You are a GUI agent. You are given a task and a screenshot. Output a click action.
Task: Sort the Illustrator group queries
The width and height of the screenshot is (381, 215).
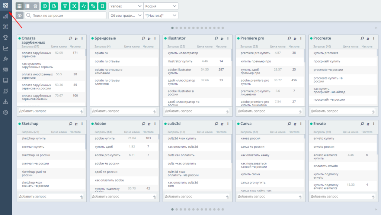pyautogui.click(x=222, y=39)
